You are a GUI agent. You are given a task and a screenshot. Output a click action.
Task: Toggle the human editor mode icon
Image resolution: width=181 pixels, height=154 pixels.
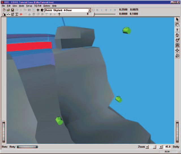[4, 14]
